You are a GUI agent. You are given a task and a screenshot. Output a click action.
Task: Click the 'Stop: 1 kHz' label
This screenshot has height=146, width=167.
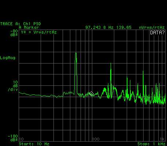point(151,144)
